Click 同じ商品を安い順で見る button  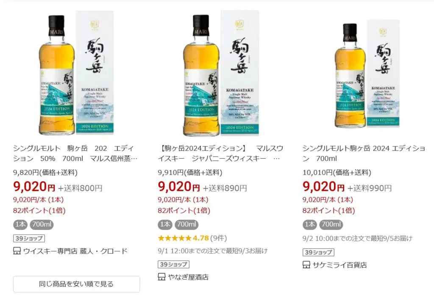(x=76, y=284)
